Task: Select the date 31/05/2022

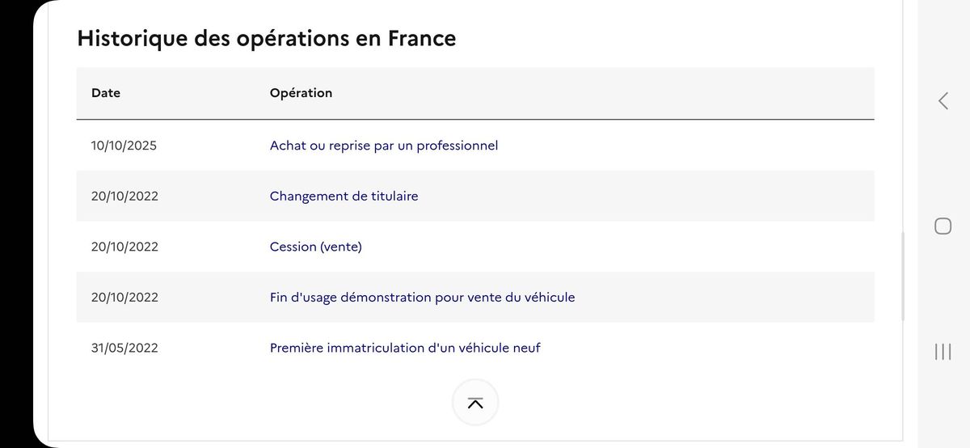Action: [124, 348]
